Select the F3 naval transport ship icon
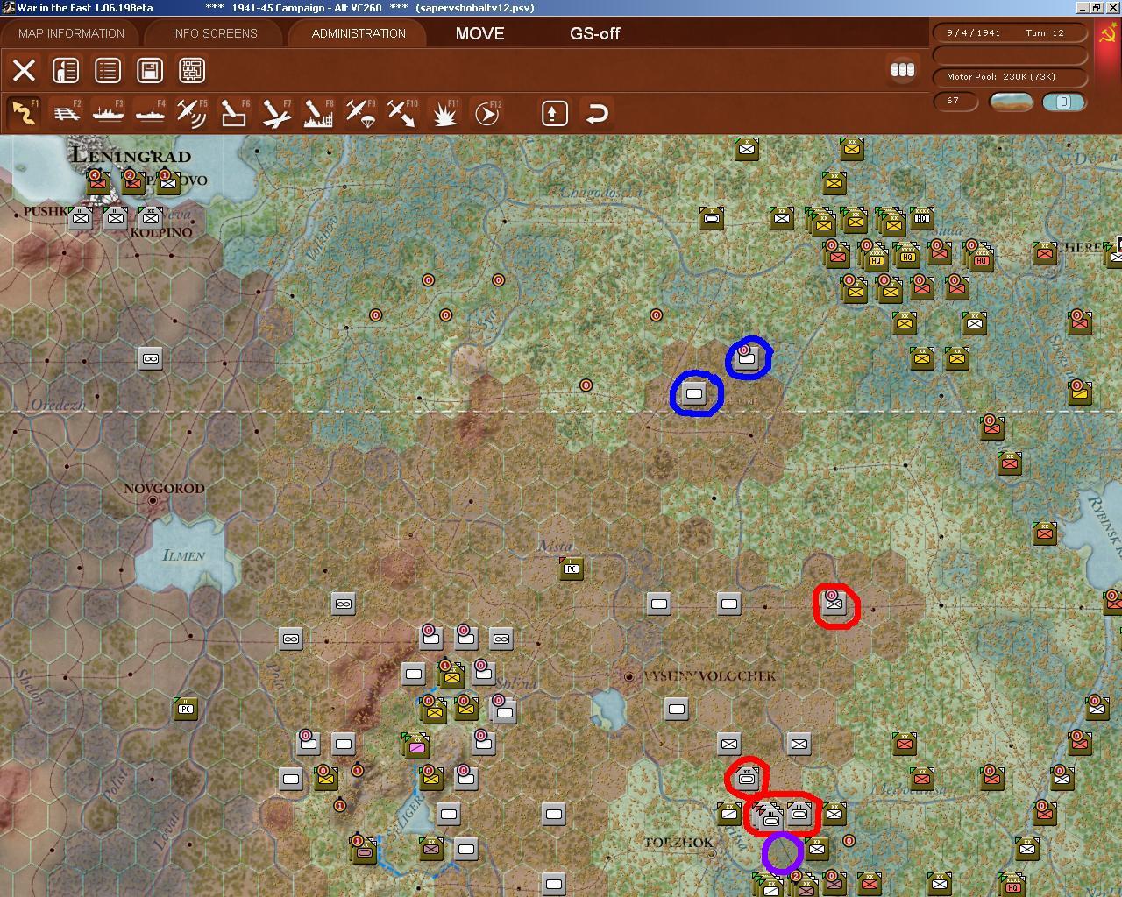This screenshot has height=897, width=1122. click(108, 113)
